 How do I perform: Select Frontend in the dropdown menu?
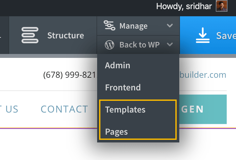[x=123, y=87]
